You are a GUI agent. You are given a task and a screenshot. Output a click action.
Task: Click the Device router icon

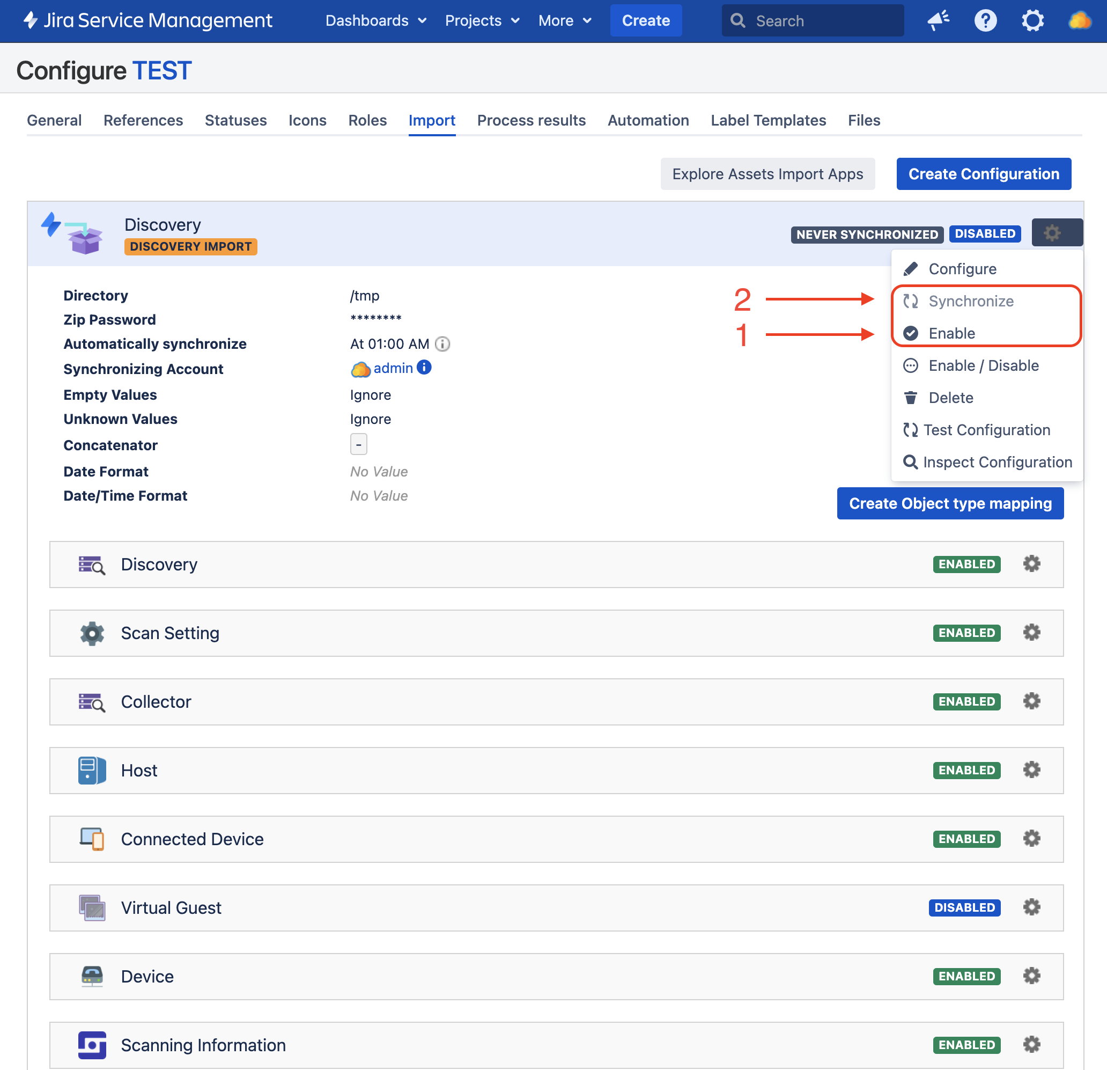92,976
